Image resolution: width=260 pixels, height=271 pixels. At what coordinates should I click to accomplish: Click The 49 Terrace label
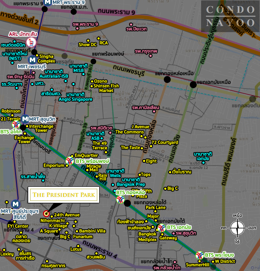[100, 145]
